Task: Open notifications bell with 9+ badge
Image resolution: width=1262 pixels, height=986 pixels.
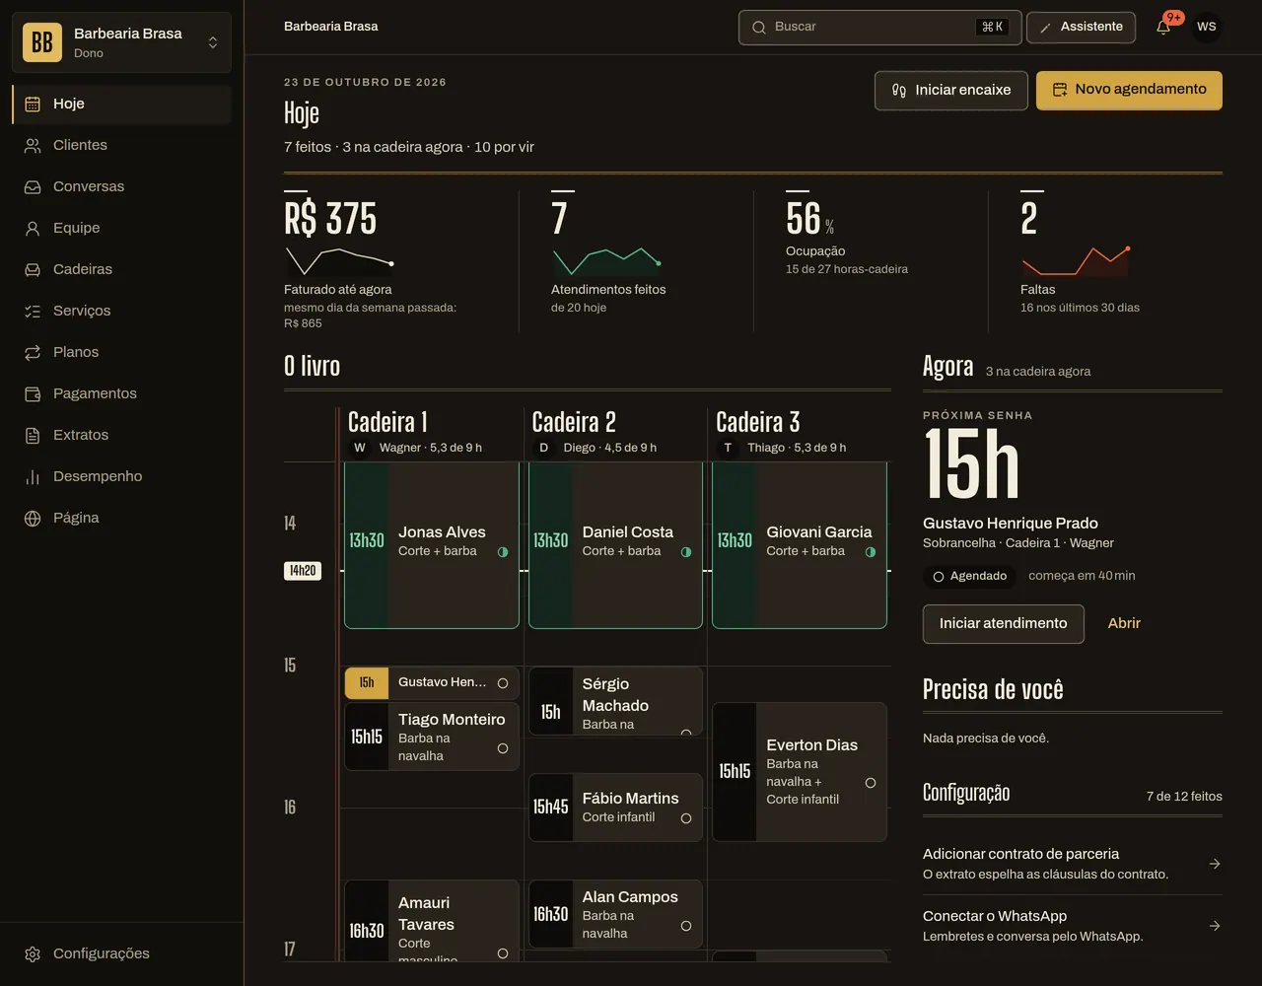Action: pyautogui.click(x=1164, y=27)
